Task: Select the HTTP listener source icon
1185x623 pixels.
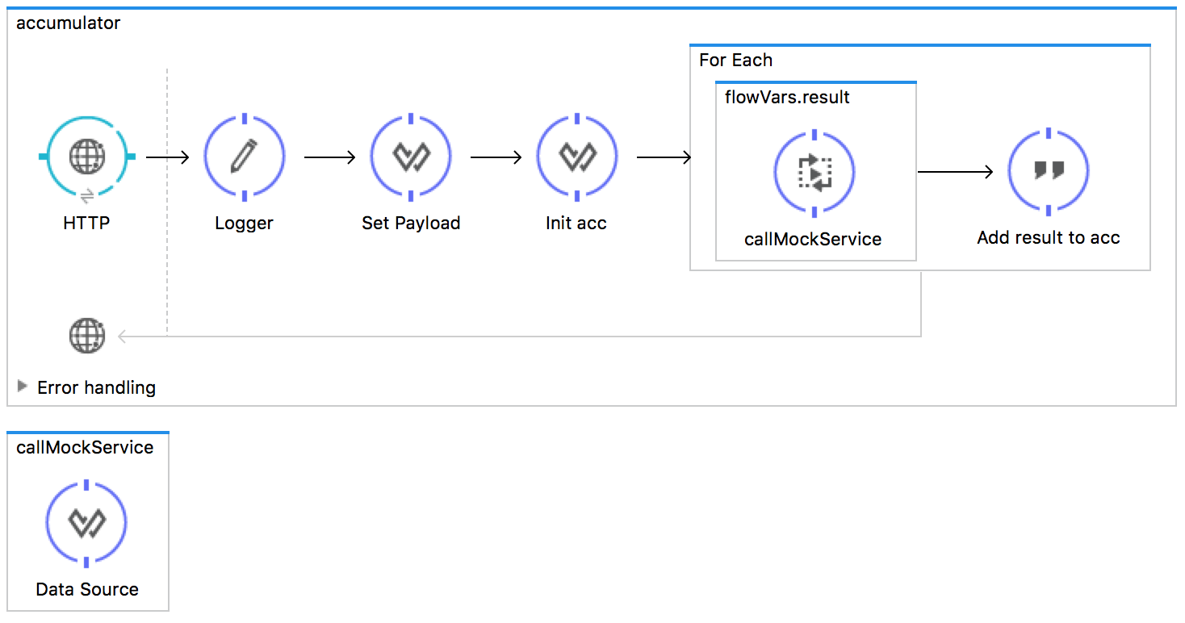Action: [x=86, y=157]
